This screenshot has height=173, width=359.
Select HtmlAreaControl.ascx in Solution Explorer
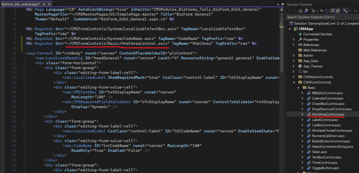[328, 114]
